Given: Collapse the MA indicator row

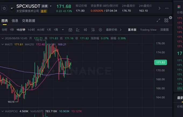Looking at the screenshot, I should click(x=2, y=44).
